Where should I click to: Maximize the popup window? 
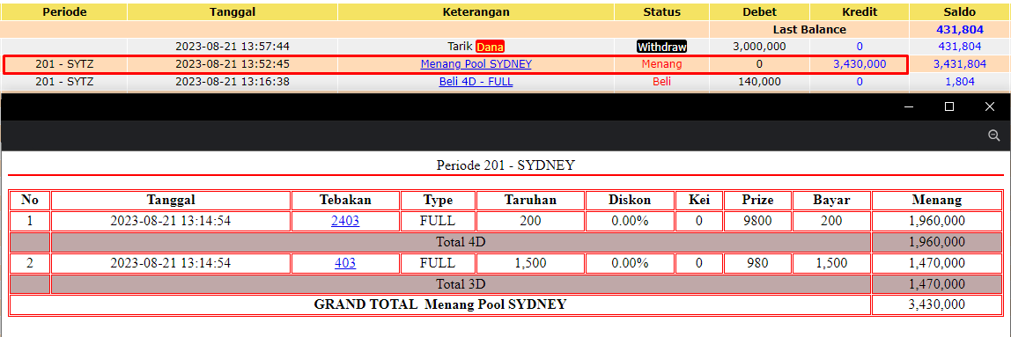[x=949, y=107]
